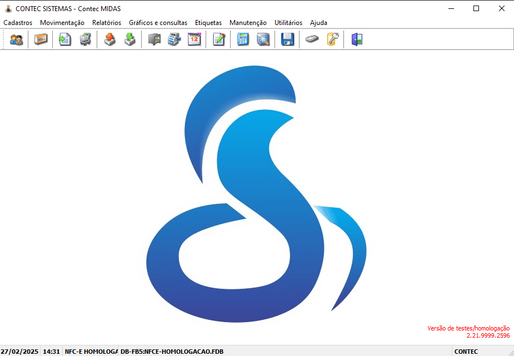Click the NFC-E HOMOLOGA status bar panel
Screen dimensions: 514x356
click(91, 352)
